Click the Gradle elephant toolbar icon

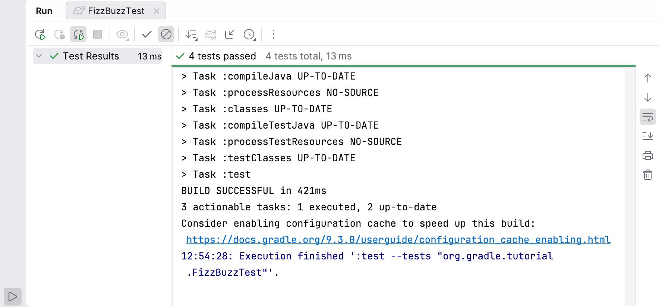tap(211, 35)
